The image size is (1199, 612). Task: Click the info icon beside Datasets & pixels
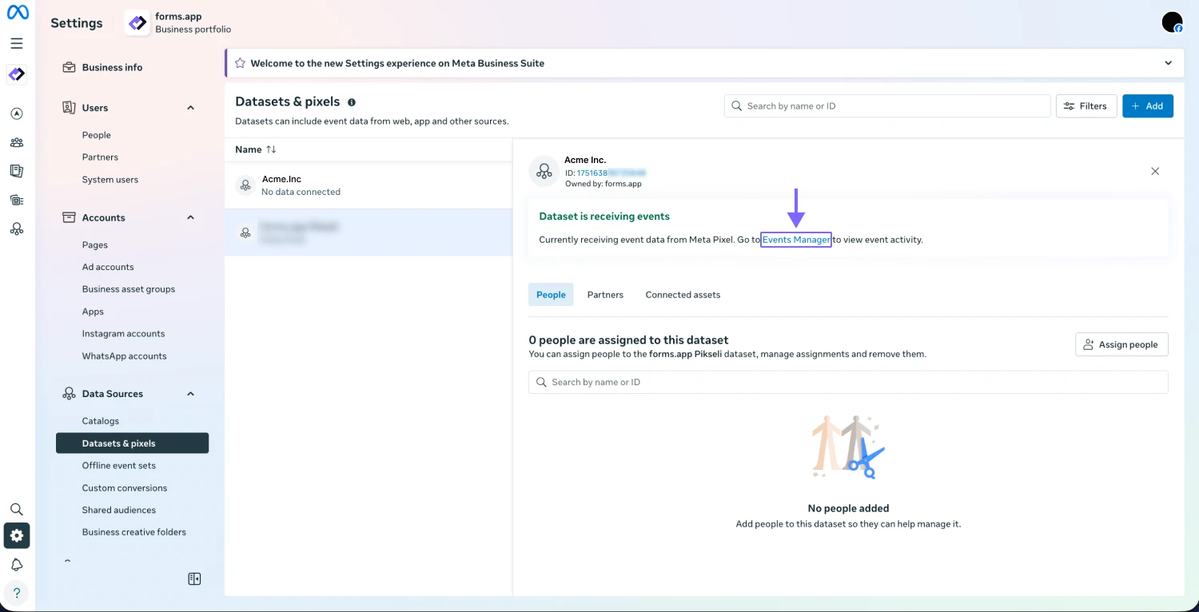tap(352, 102)
